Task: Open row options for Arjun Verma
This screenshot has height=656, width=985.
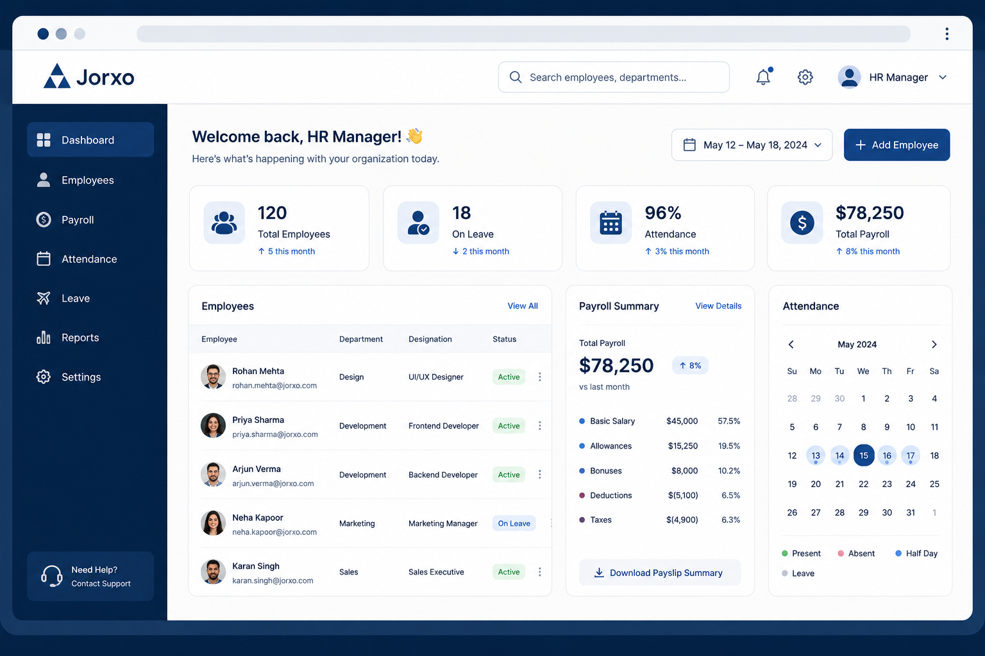Action: point(540,474)
